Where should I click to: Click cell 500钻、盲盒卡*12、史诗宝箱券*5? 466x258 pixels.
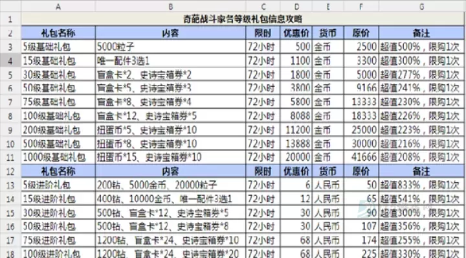coord(171,213)
